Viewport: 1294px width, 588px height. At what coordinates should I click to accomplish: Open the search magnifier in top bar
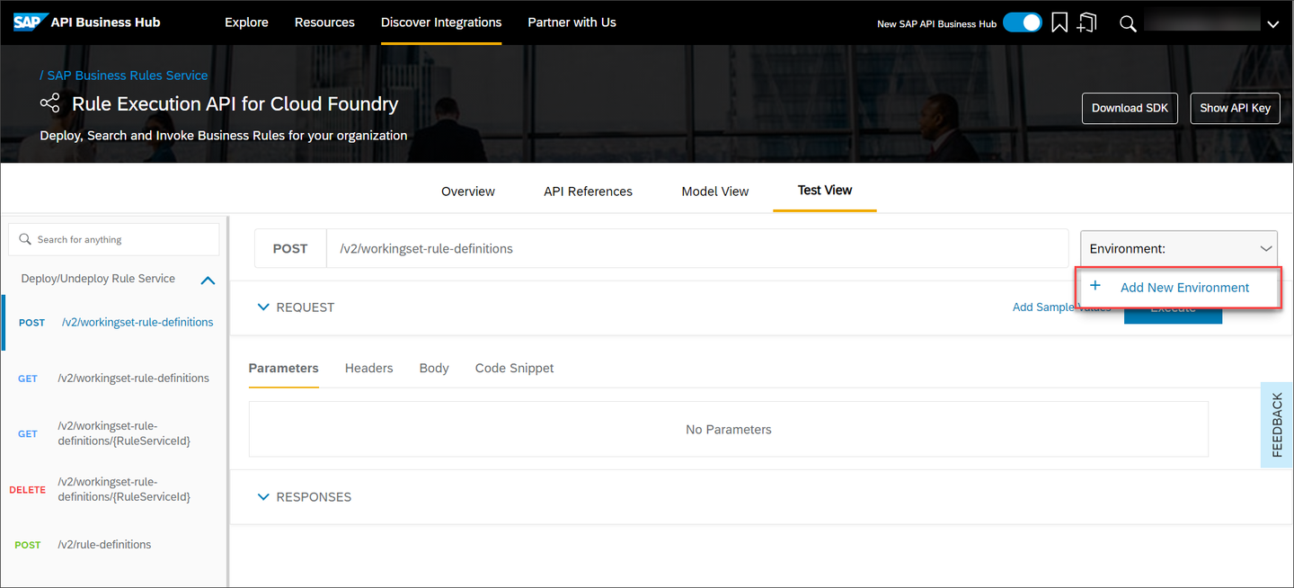1128,23
